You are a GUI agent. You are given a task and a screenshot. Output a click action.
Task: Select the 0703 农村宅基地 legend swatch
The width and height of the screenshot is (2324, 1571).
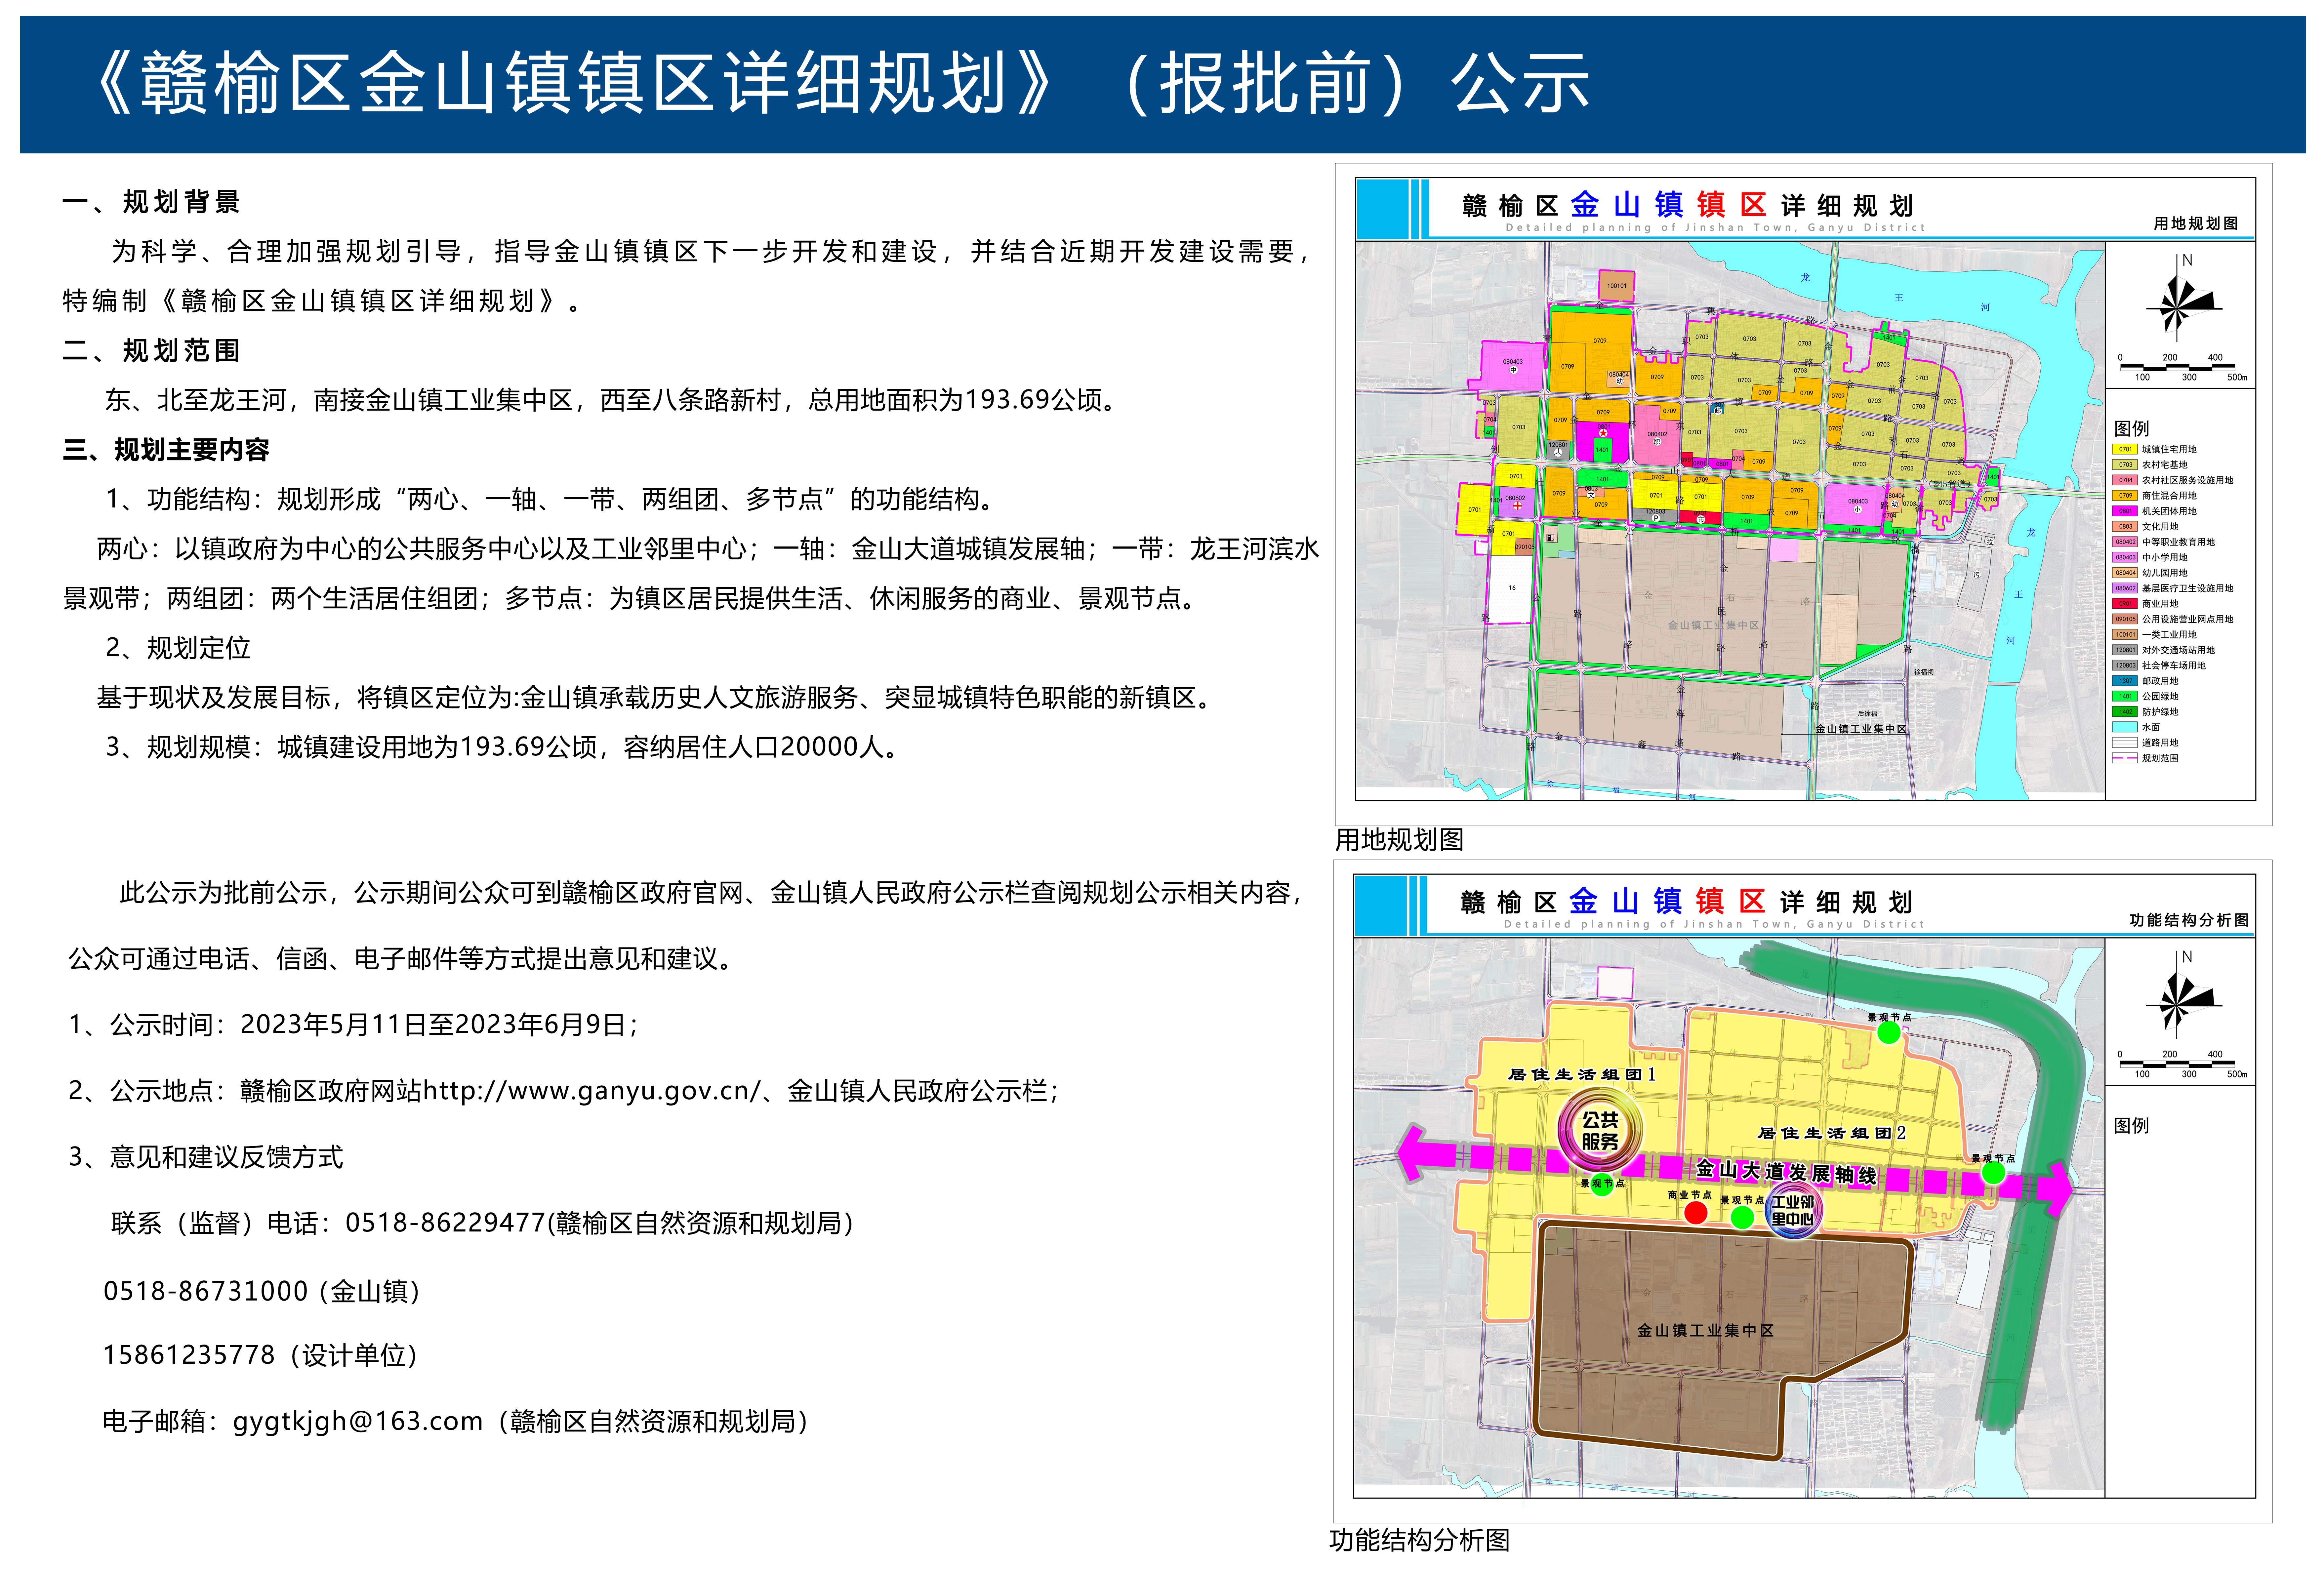(x=2125, y=465)
